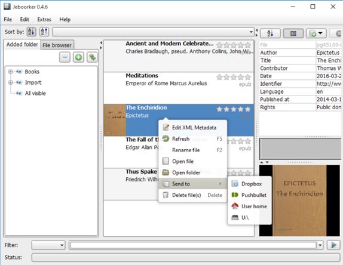
Task: Click the ascending sort order icon
Action: (x=31, y=32)
